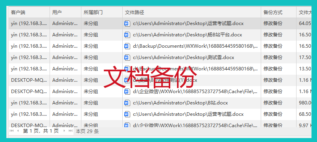The width and height of the screenshot is (317, 142).
Task: Click Word icon in the 64.05 size row
Action: click(x=127, y=24)
